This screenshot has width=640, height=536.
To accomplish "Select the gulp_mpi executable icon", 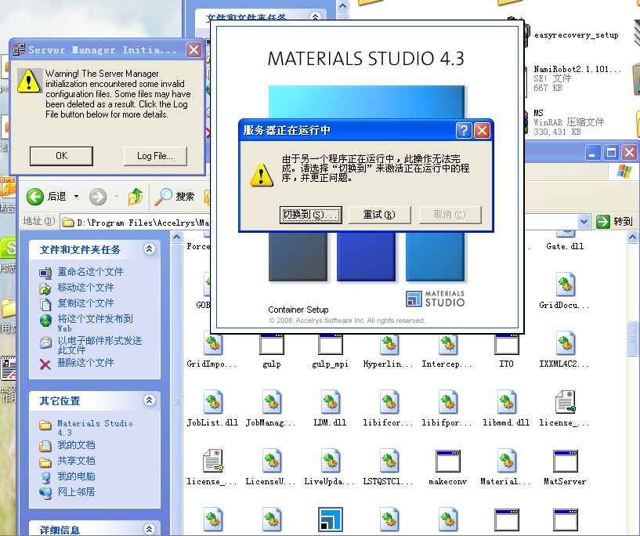I will (x=331, y=344).
